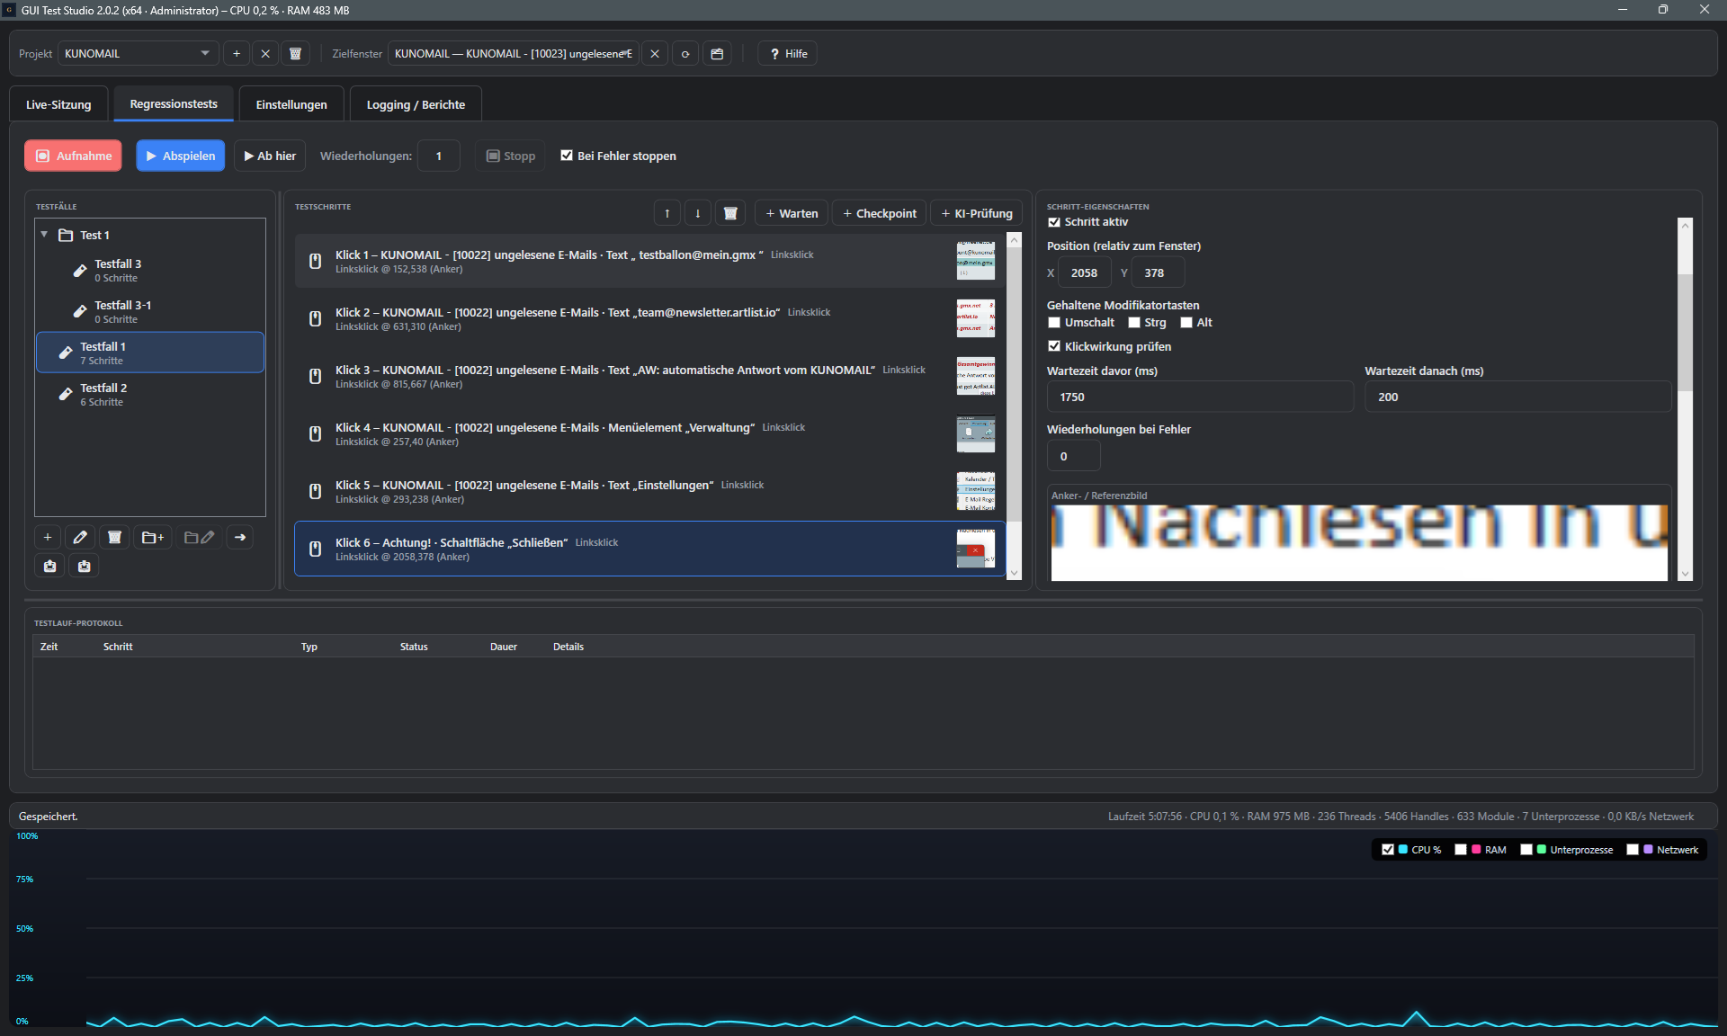Click the arrow icon in test case toolbar
The height and width of the screenshot is (1036, 1727).
point(240,537)
